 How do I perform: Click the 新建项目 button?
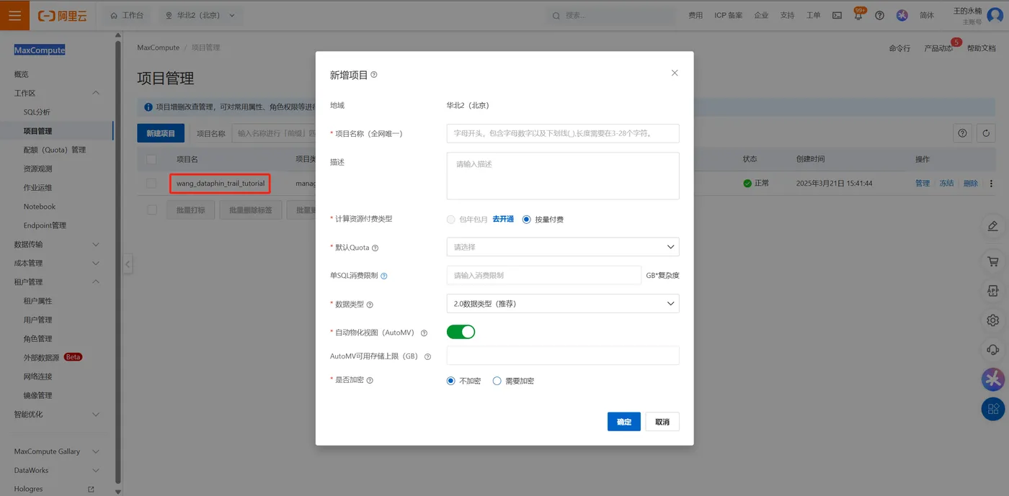click(161, 133)
